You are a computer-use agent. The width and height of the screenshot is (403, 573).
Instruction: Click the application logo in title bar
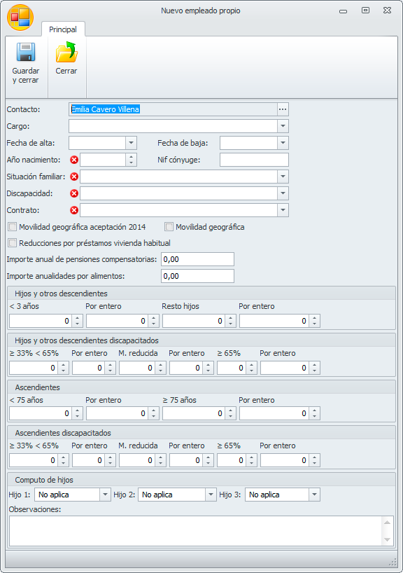(x=20, y=18)
